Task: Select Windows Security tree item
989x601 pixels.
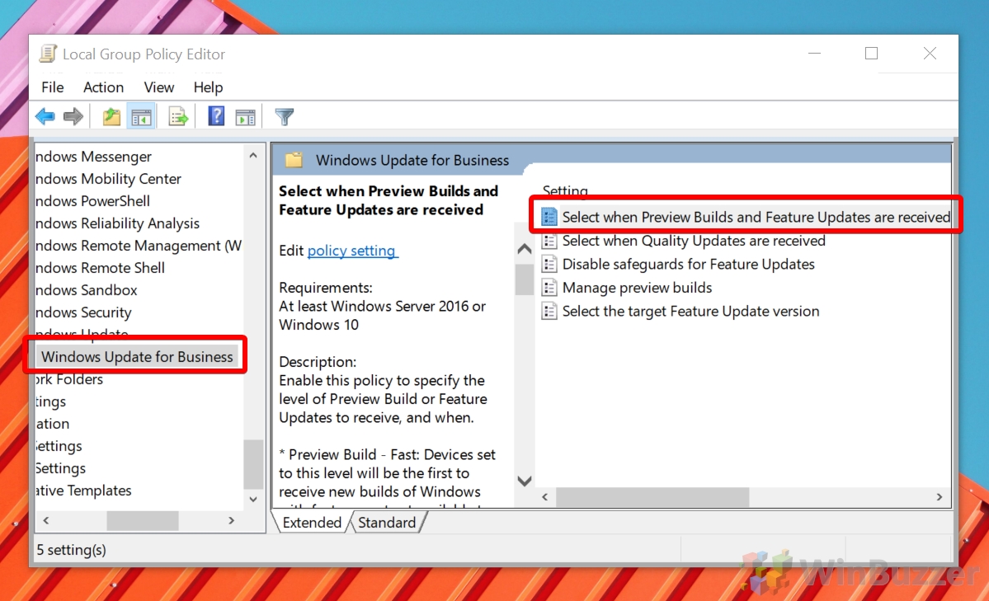Action: pyautogui.click(x=83, y=312)
